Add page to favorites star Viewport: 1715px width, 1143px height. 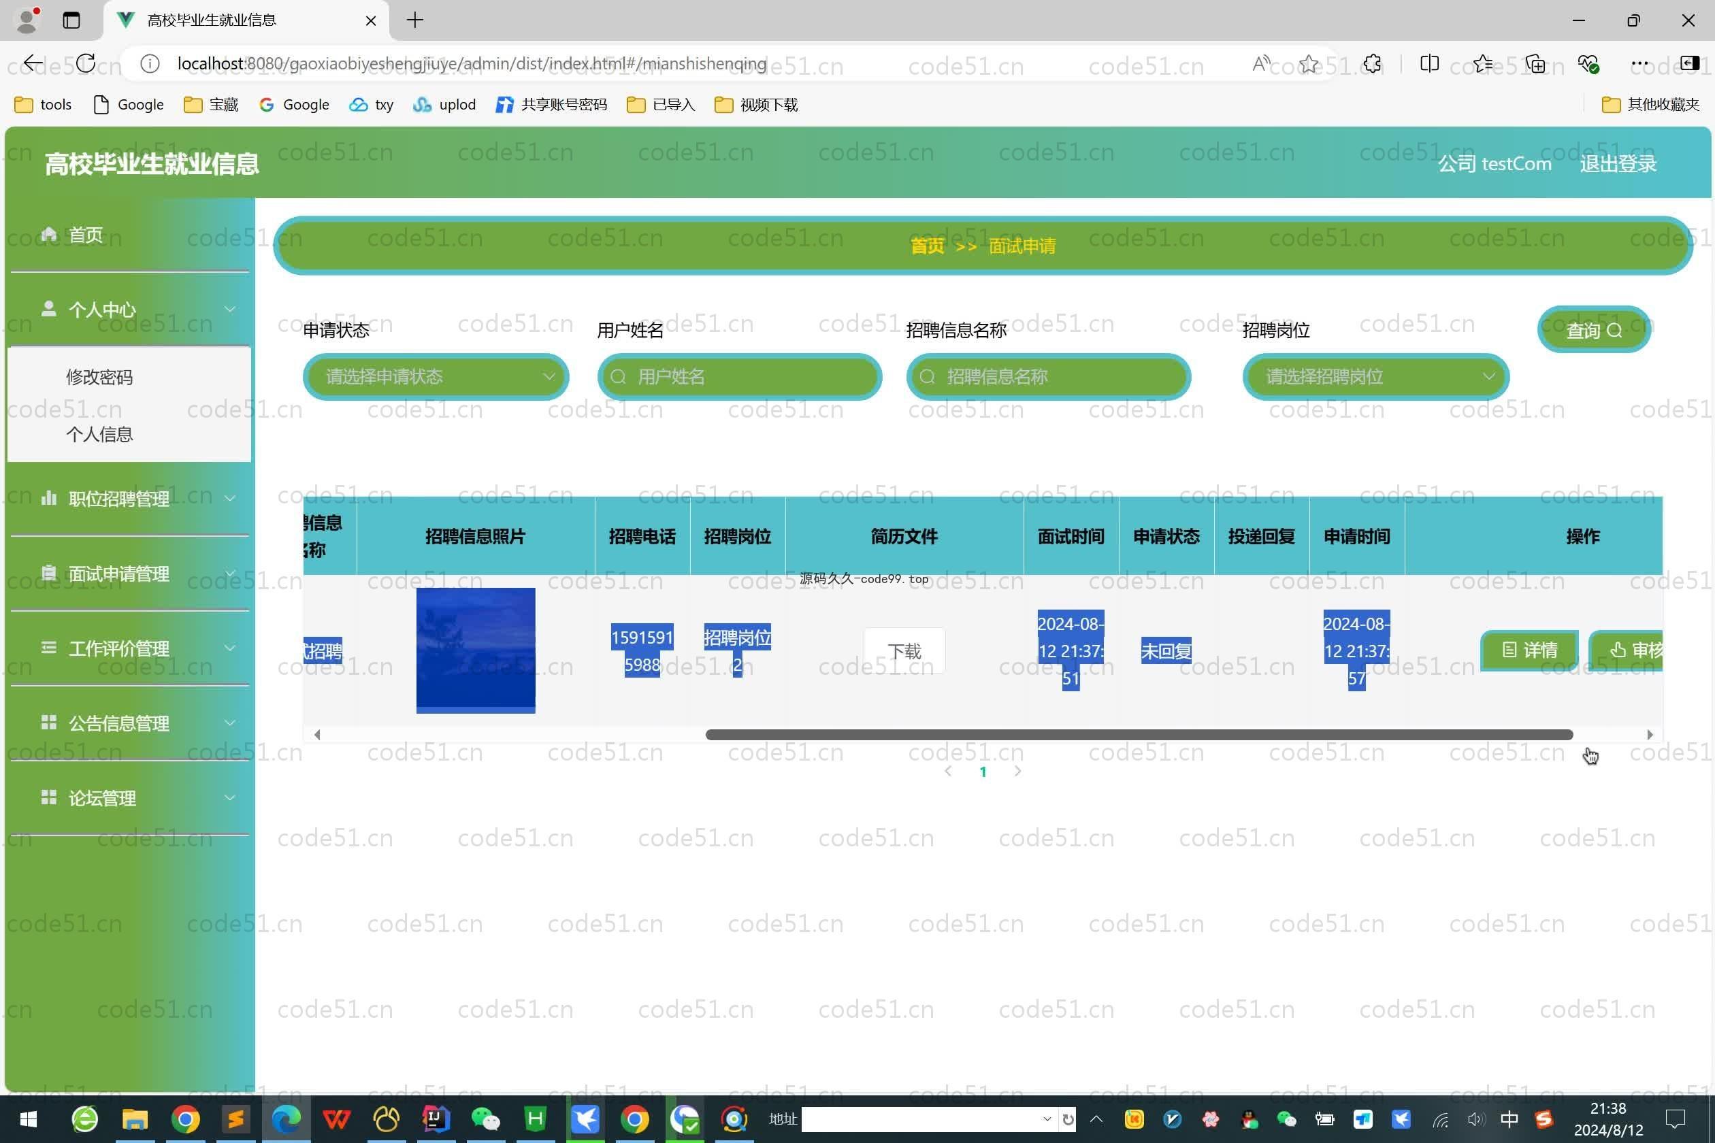tap(1309, 64)
